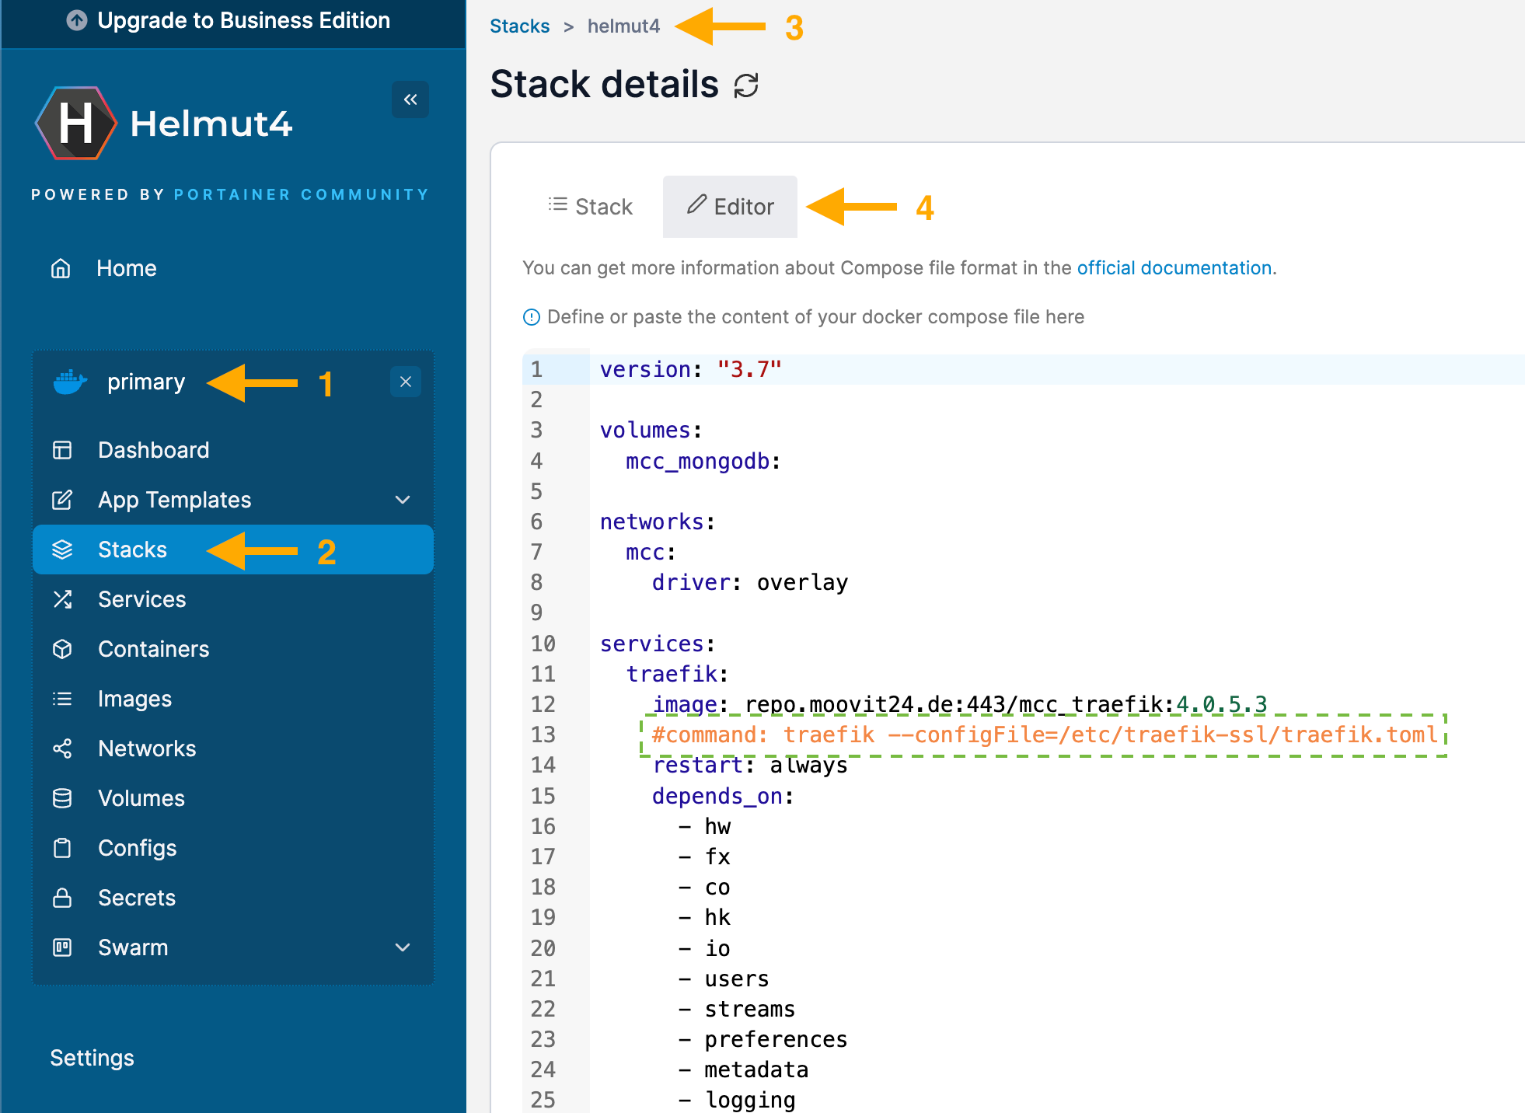Screen dimensions: 1525x1113
Task: Select the Editor tab
Action: 730,207
